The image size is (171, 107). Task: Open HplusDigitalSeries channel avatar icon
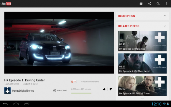[7, 90]
